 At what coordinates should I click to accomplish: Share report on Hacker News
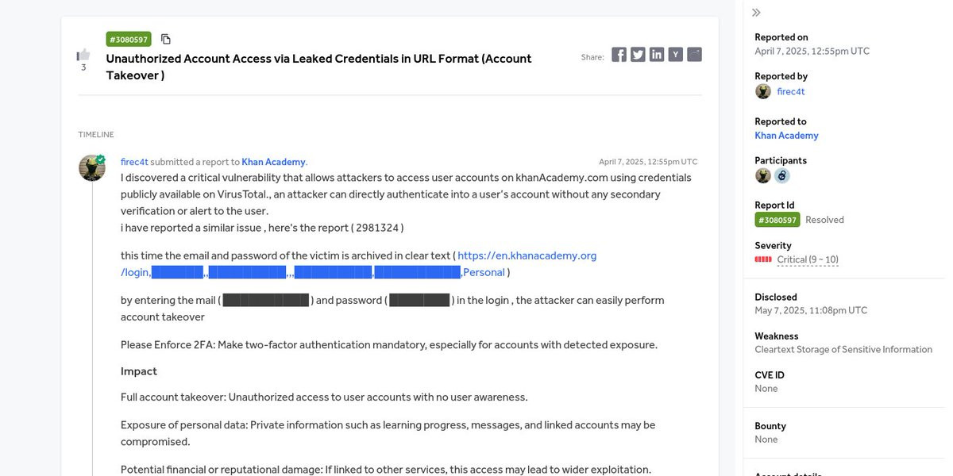pos(675,55)
